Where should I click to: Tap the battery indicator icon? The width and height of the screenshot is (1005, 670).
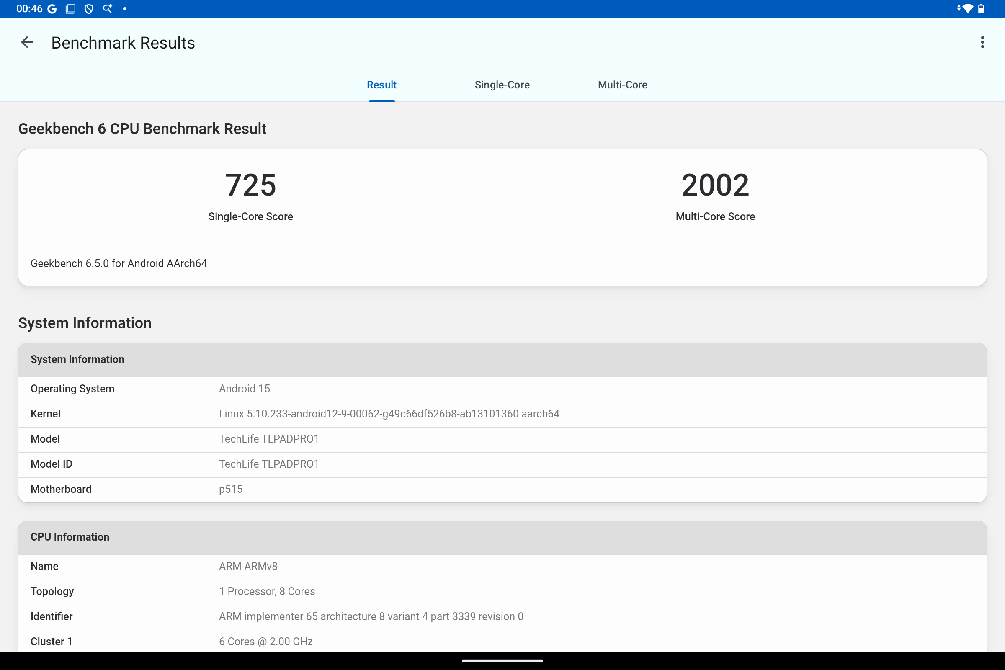pos(981,9)
